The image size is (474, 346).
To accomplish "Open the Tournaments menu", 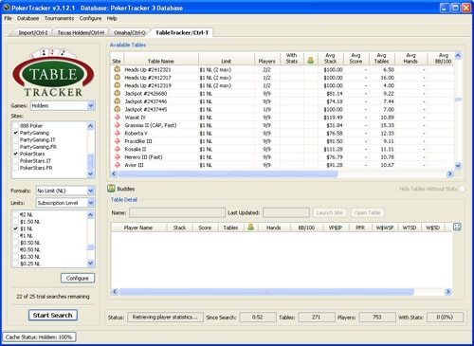I will point(59,18).
